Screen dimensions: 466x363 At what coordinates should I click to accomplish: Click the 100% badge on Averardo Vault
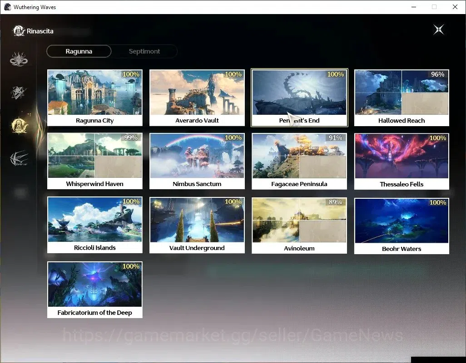(233, 74)
